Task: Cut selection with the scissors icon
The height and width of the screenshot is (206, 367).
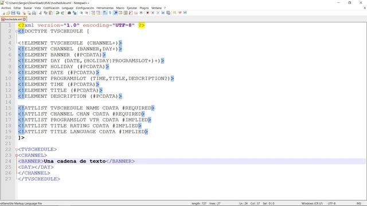Action: click(40, 13)
